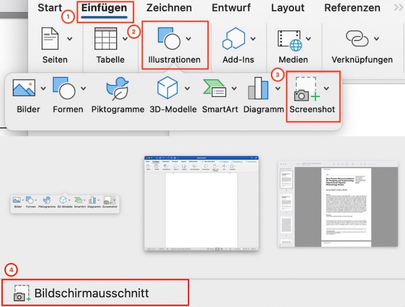Open the Einfügen ribbon tab

coord(104,8)
